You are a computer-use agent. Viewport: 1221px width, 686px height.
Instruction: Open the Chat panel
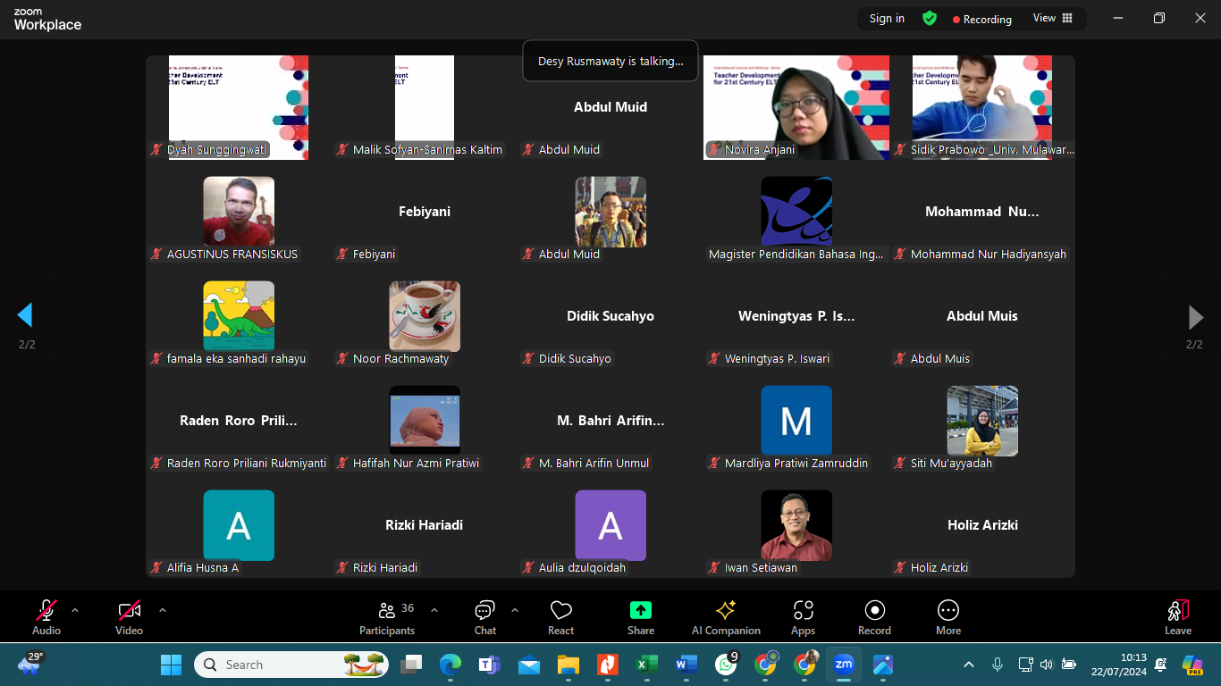pyautogui.click(x=485, y=617)
